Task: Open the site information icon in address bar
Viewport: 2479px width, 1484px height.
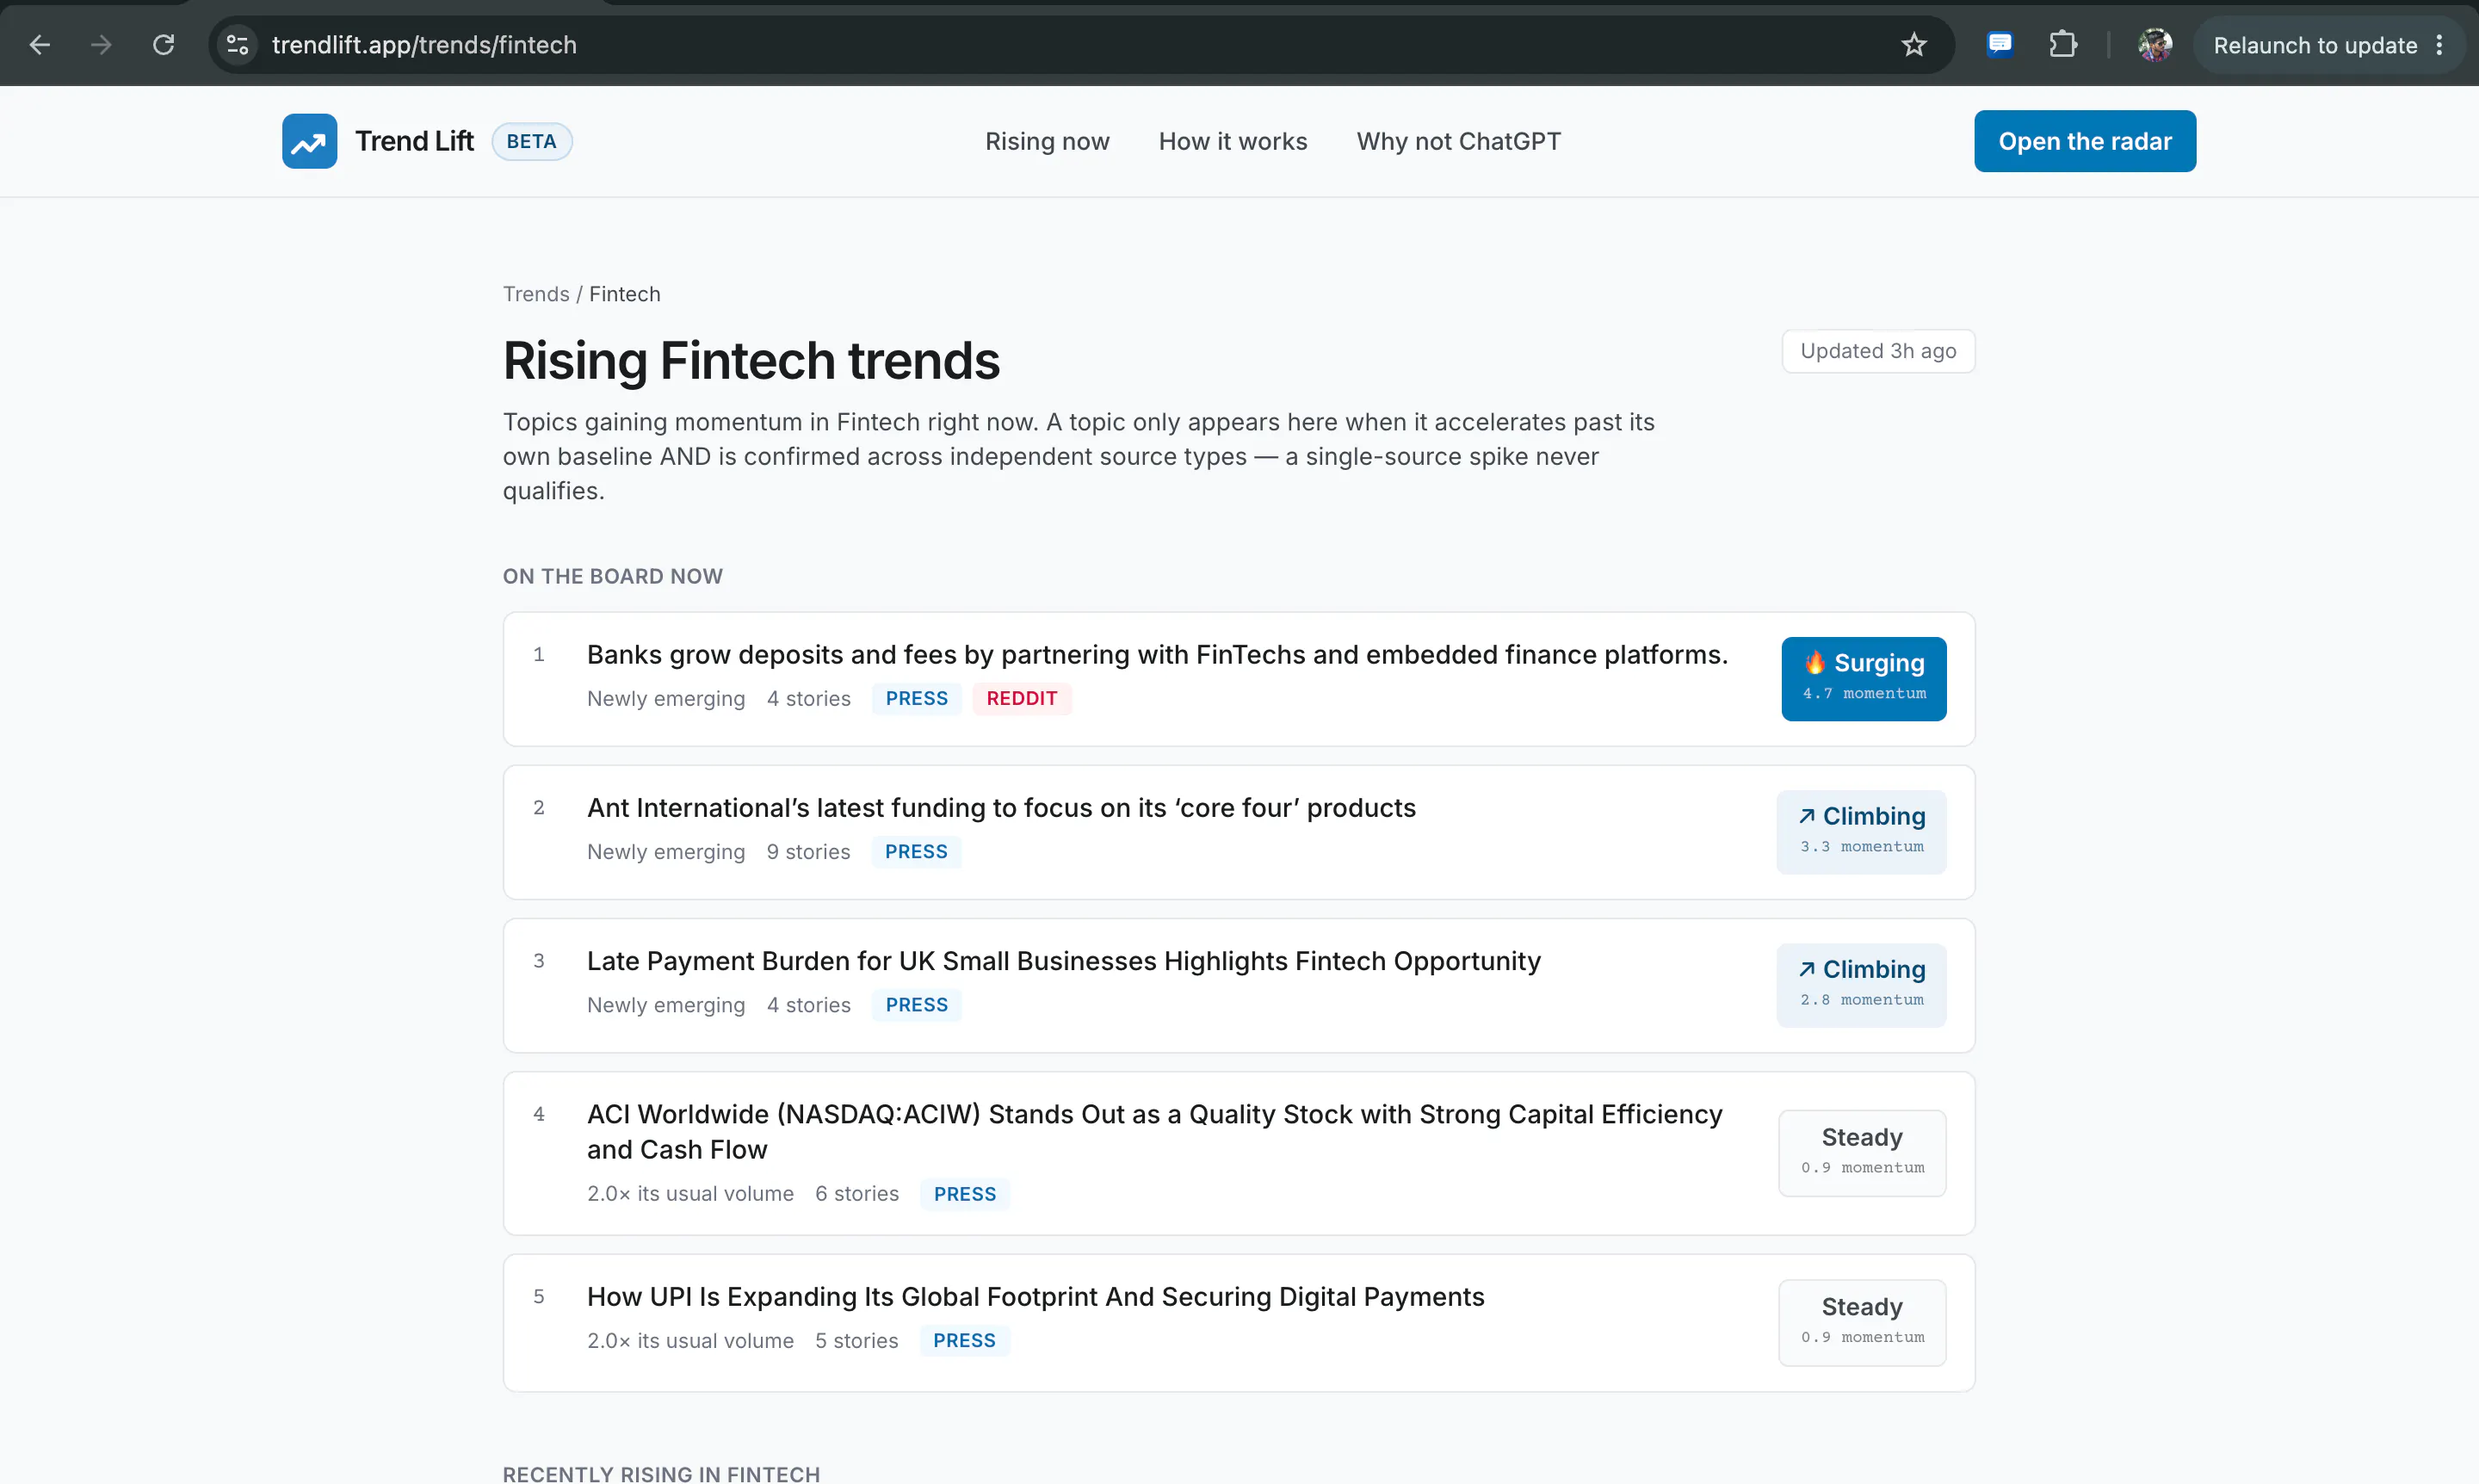Action: point(238,45)
